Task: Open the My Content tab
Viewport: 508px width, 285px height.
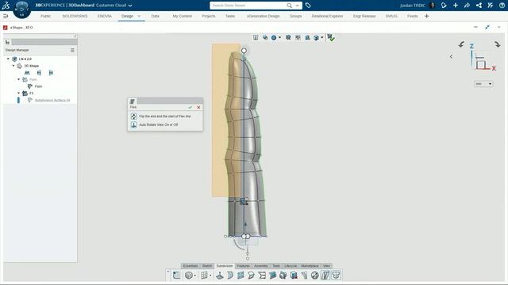Action: coord(182,16)
